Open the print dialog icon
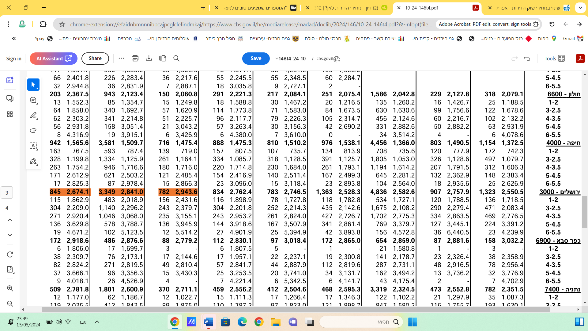 tap(135, 58)
